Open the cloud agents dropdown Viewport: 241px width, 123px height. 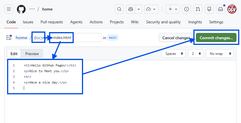(151, 9)
